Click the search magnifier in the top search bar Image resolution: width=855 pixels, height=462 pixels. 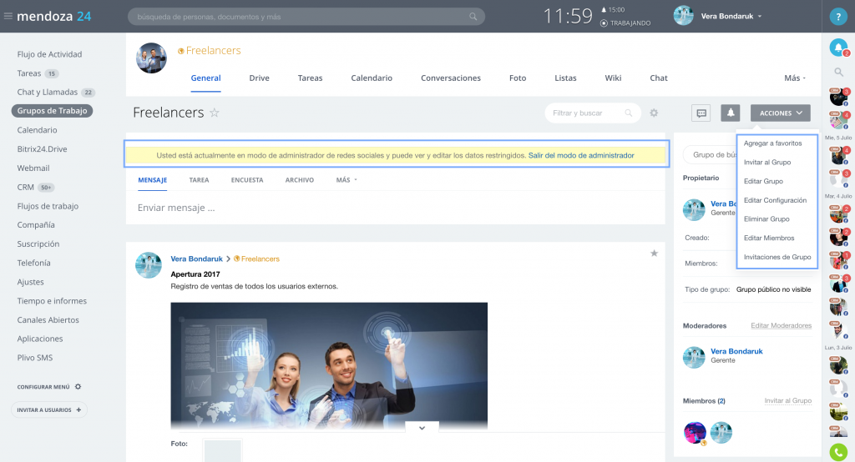click(x=473, y=17)
